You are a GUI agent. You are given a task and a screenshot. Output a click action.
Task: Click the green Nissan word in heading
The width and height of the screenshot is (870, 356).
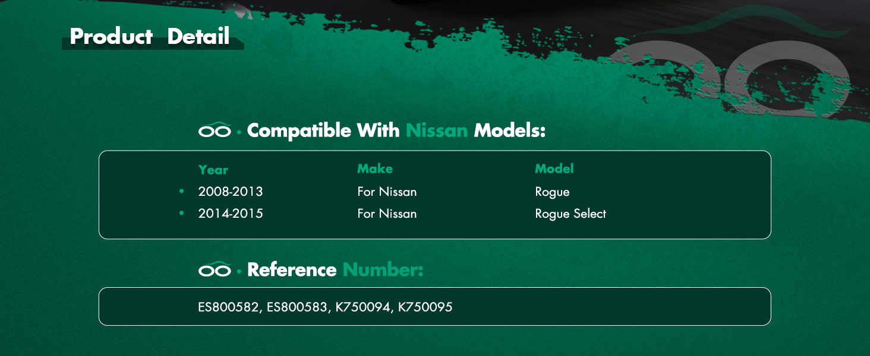[x=437, y=131]
